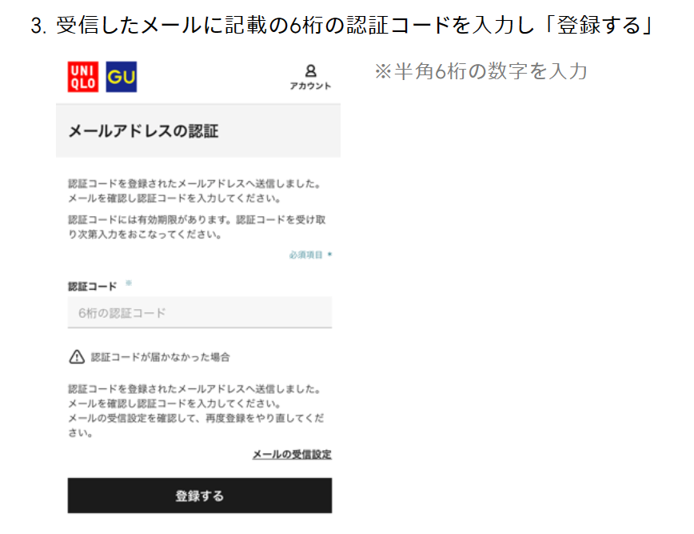
Task: Open the メールの受信設定 link
Action: tap(292, 454)
